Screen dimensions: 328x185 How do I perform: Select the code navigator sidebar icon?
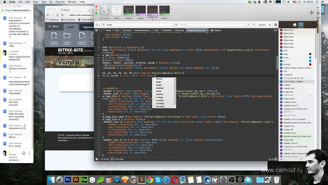tap(301, 25)
